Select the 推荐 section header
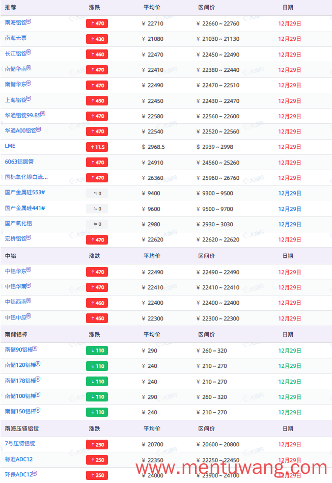This screenshot has height=483, width=332. click(x=11, y=8)
